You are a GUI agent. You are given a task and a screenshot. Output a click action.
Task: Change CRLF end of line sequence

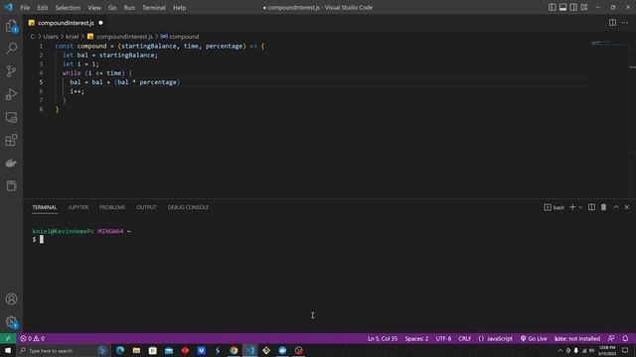[464, 338]
